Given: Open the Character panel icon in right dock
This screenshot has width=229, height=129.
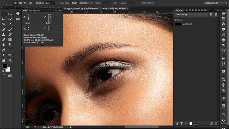Looking at the screenshot, I should tap(223, 35).
